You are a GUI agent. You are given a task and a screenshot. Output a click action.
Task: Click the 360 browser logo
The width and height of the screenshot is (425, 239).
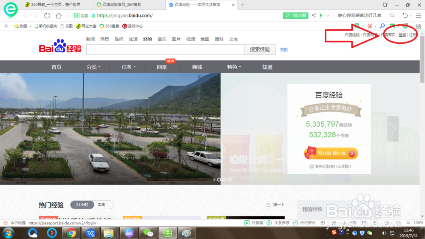click(x=11, y=9)
